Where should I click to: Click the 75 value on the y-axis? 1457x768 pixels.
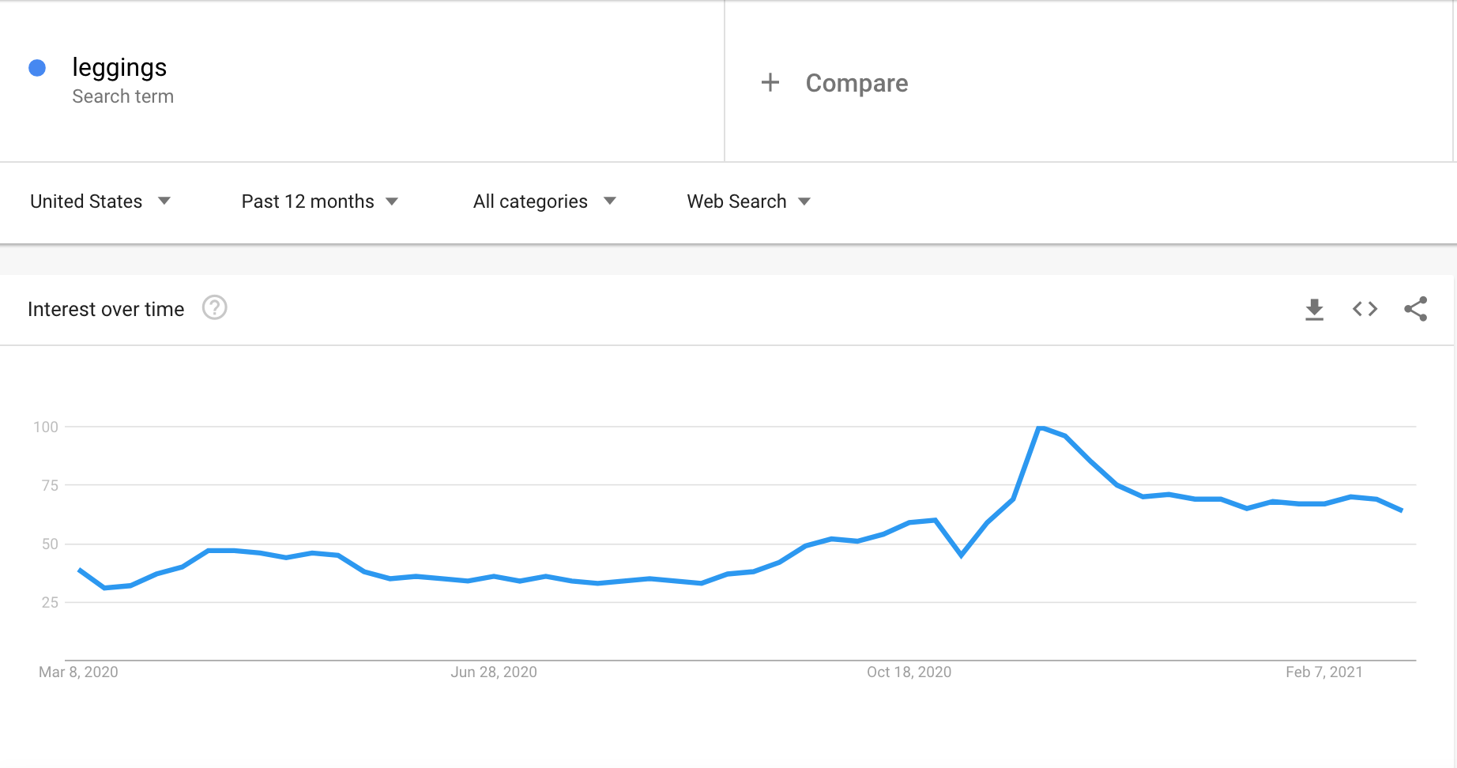pyautogui.click(x=50, y=485)
